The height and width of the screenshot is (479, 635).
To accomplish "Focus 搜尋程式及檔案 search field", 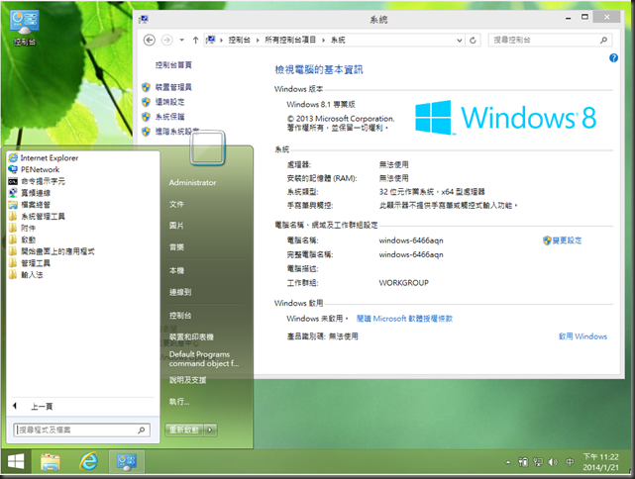I will pyautogui.click(x=82, y=430).
